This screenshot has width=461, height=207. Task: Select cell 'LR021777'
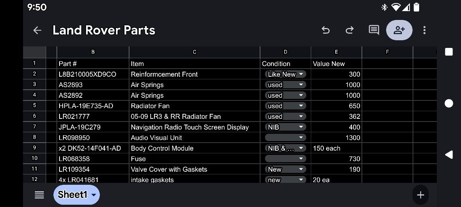pyautogui.click(x=93, y=117)
